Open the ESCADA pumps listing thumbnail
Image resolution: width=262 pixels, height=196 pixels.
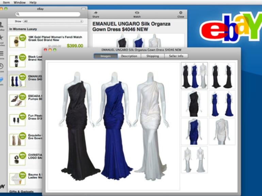click(17, 100)
